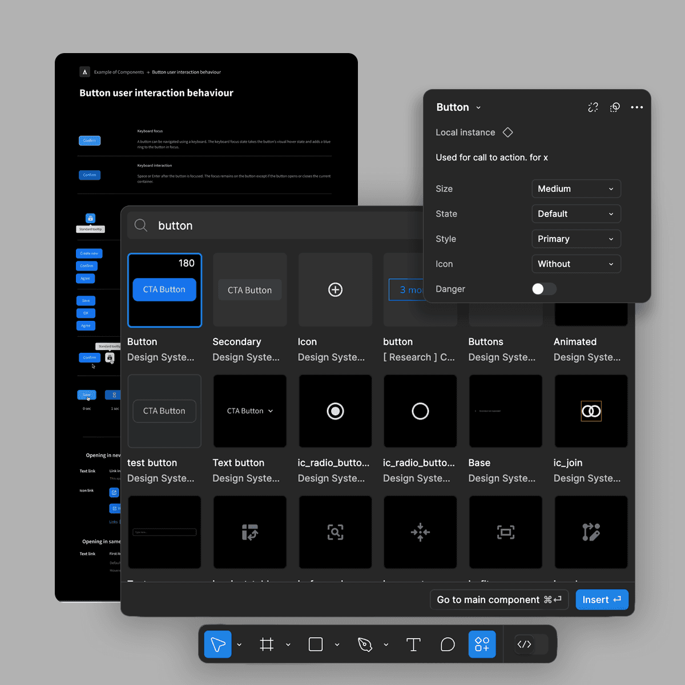The width and height of the screenshot is (685, 685).
Task: Click the external-link icon button beside Icon link
Action: (x=114, y=493)
